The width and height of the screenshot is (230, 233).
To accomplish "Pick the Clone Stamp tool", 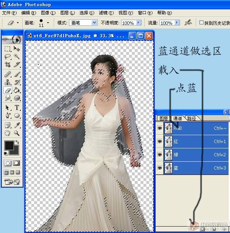I will (x=8, y=82).
